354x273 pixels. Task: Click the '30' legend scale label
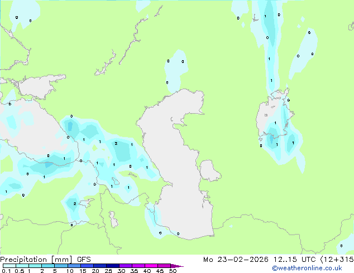click(x=121, y=271)
